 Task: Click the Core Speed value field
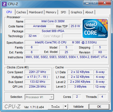click(x=37, y=72)
